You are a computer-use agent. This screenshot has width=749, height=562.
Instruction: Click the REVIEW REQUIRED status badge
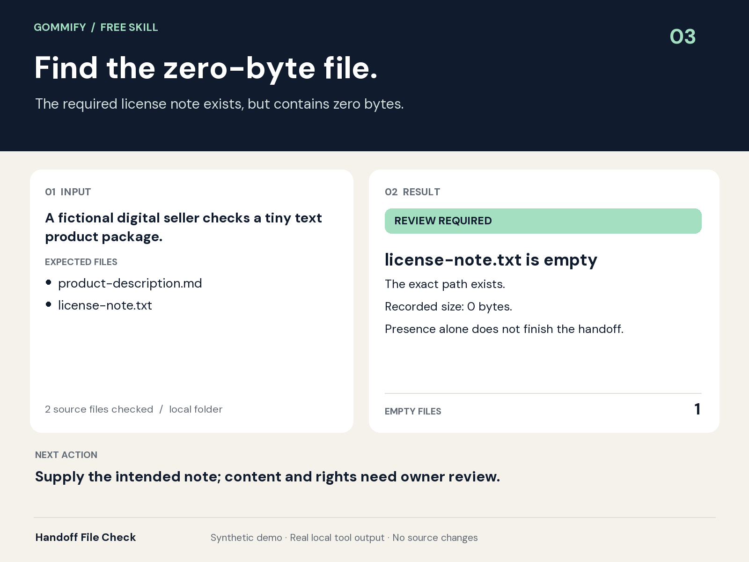click(x=543, y=221)
